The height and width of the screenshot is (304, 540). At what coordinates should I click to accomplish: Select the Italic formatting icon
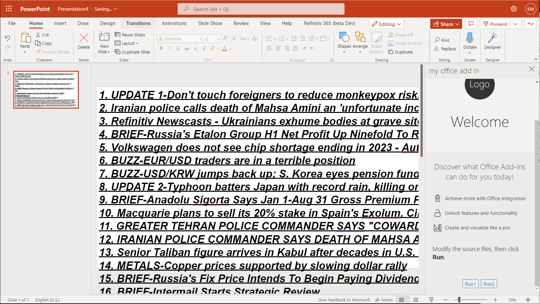coord(170,48)
